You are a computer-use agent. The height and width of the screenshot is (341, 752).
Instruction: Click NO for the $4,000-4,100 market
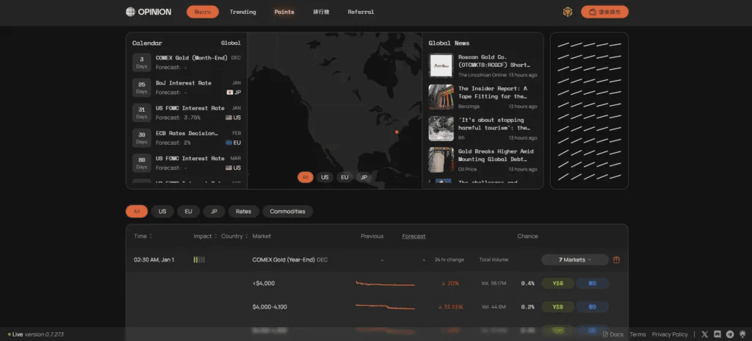click(593, 307)
